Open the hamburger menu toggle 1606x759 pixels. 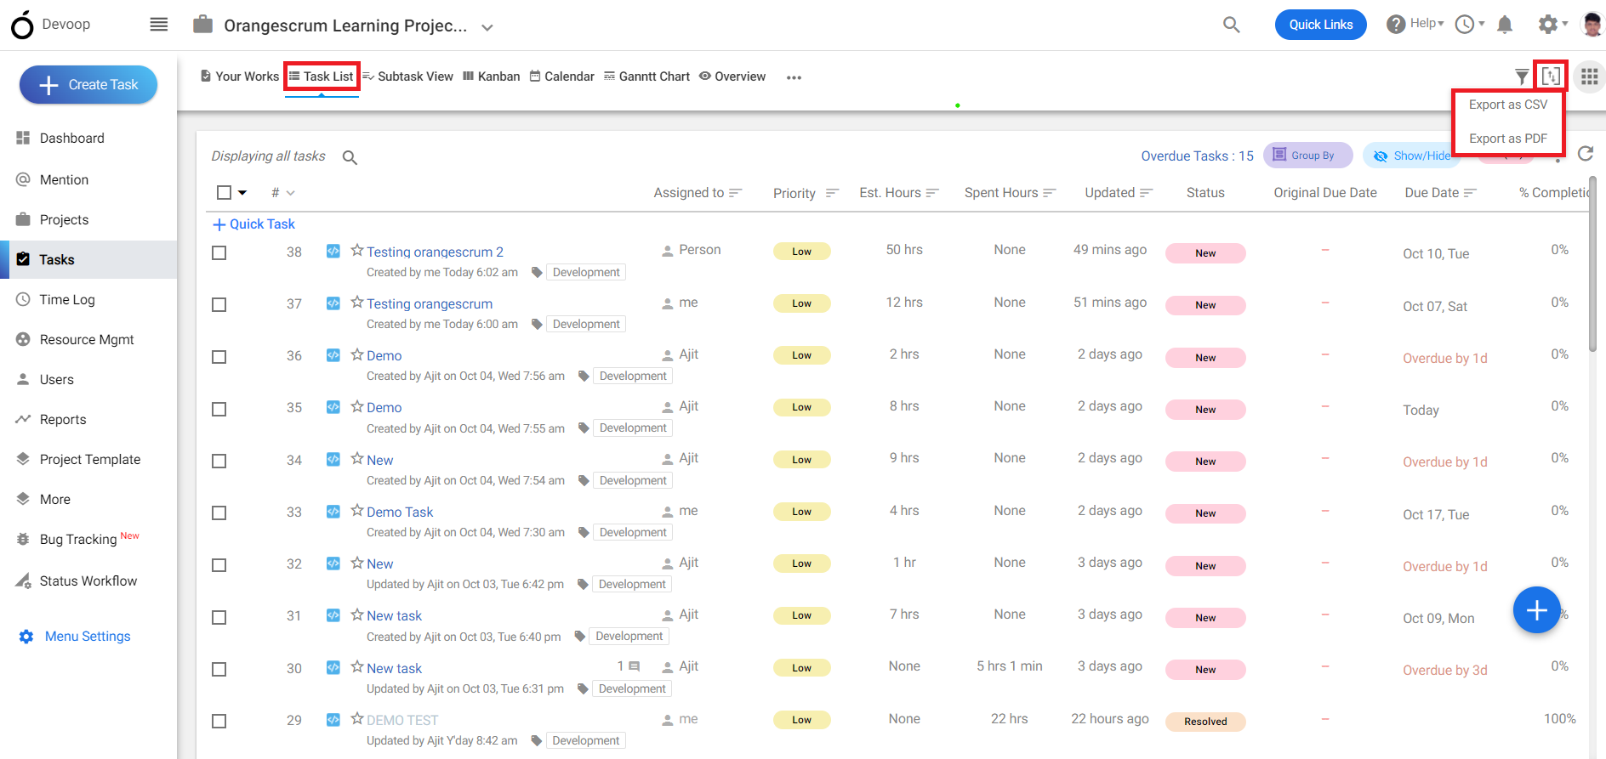pos(159,25)
